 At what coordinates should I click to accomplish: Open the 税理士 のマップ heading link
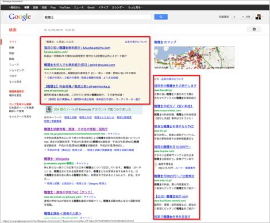point(165,42)
